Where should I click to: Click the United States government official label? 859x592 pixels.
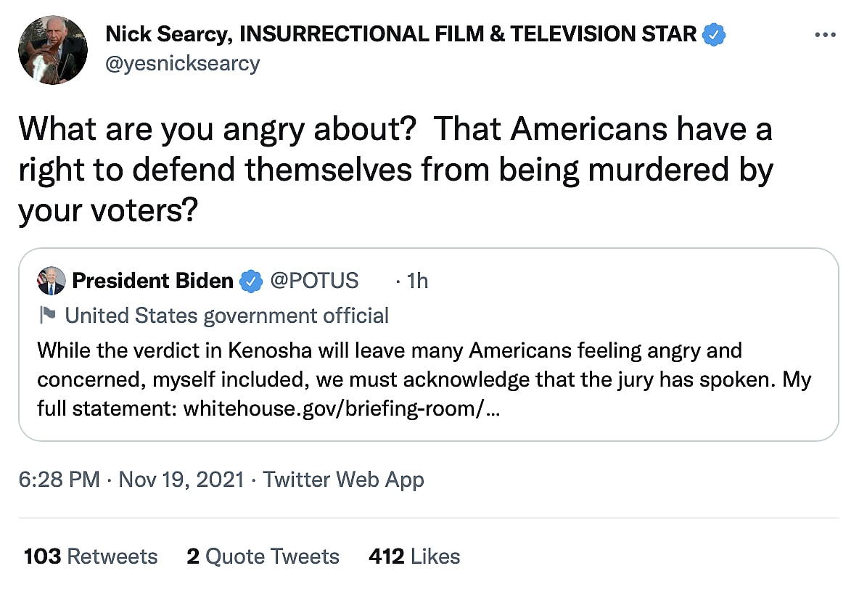point(226,316)
